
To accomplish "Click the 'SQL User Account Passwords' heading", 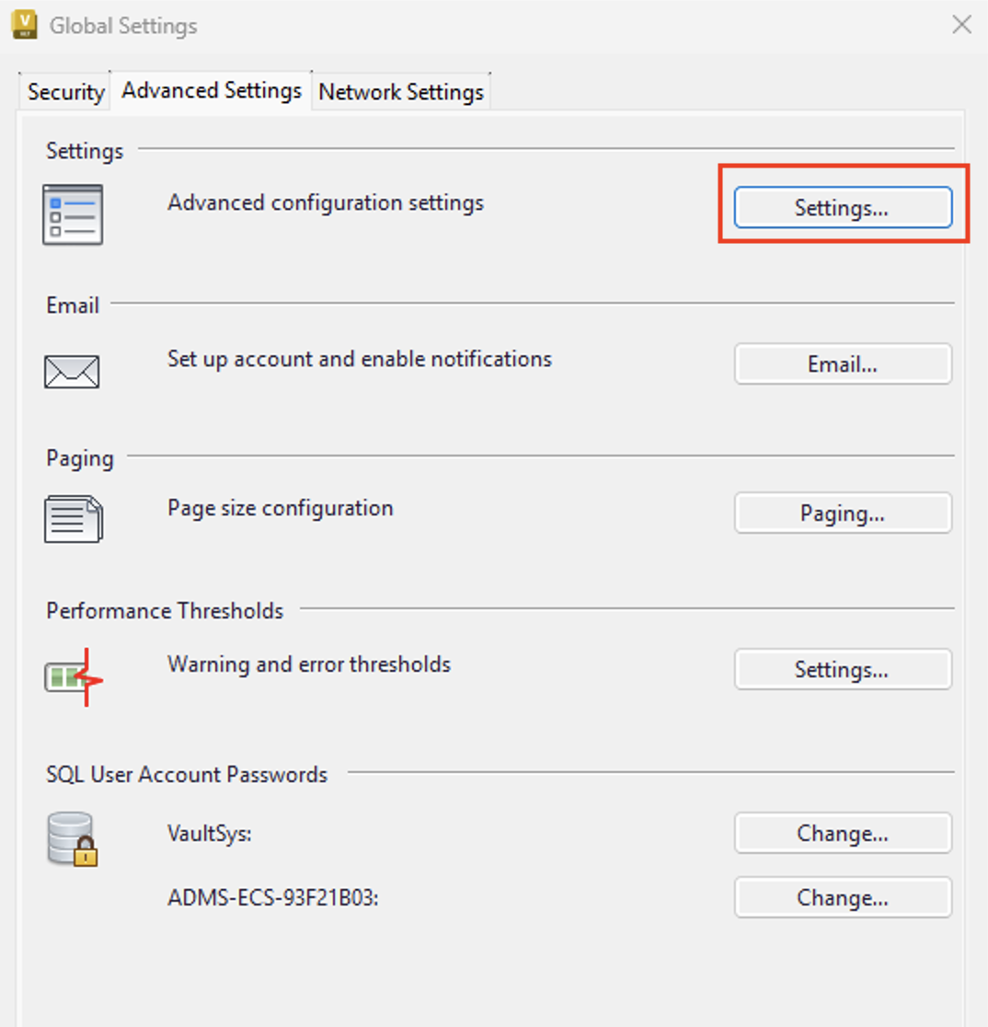I will [187, 774].
